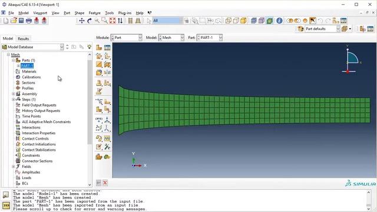Click the context help arrow icon
Screen dimensions: 377x212
149,13
